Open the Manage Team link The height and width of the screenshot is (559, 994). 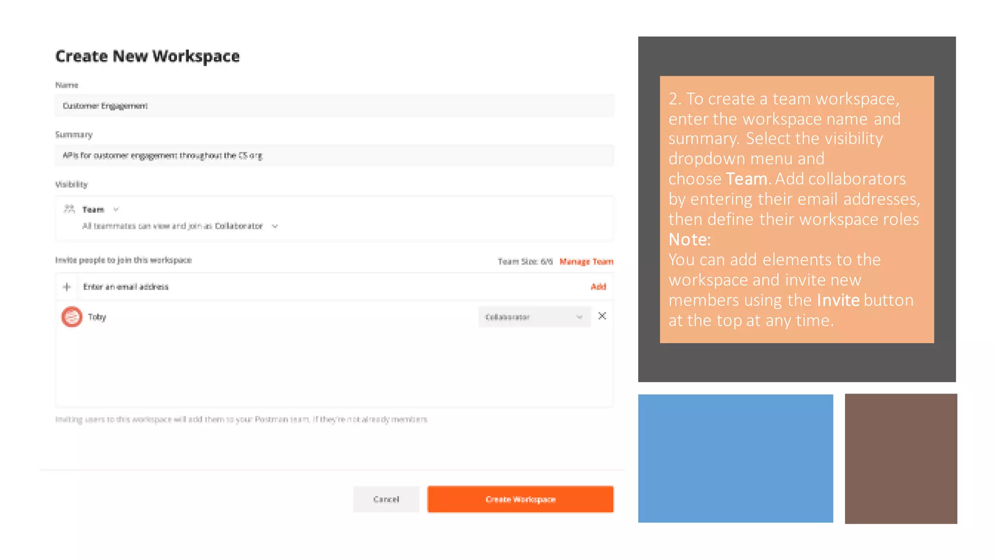(x=586, y=262)
